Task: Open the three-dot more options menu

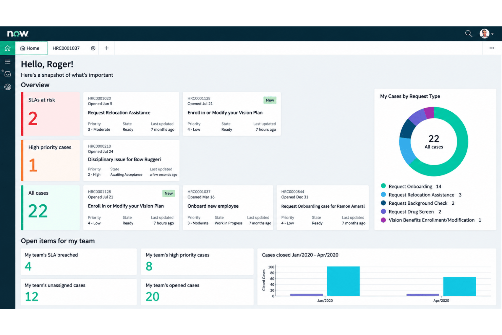Action: pos(491,48)
